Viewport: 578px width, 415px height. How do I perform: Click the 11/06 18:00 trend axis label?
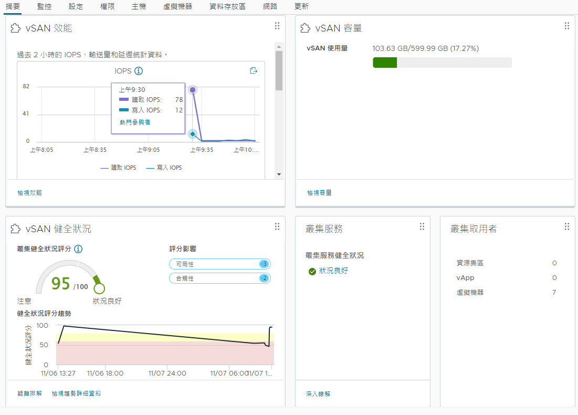(x=105, y=373)
